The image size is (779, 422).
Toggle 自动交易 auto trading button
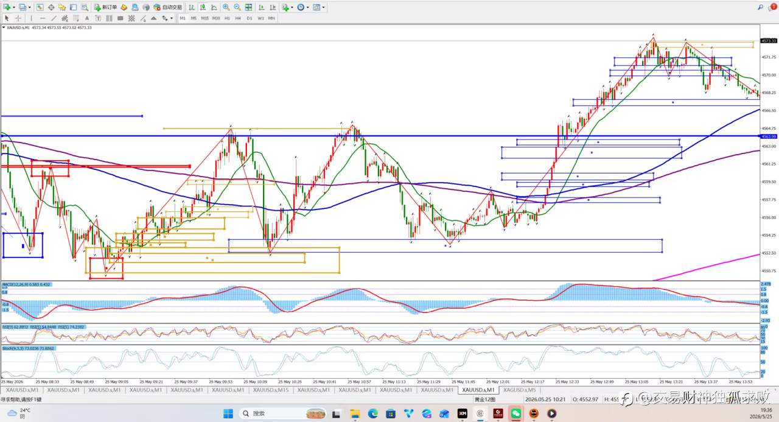(167, 7)
